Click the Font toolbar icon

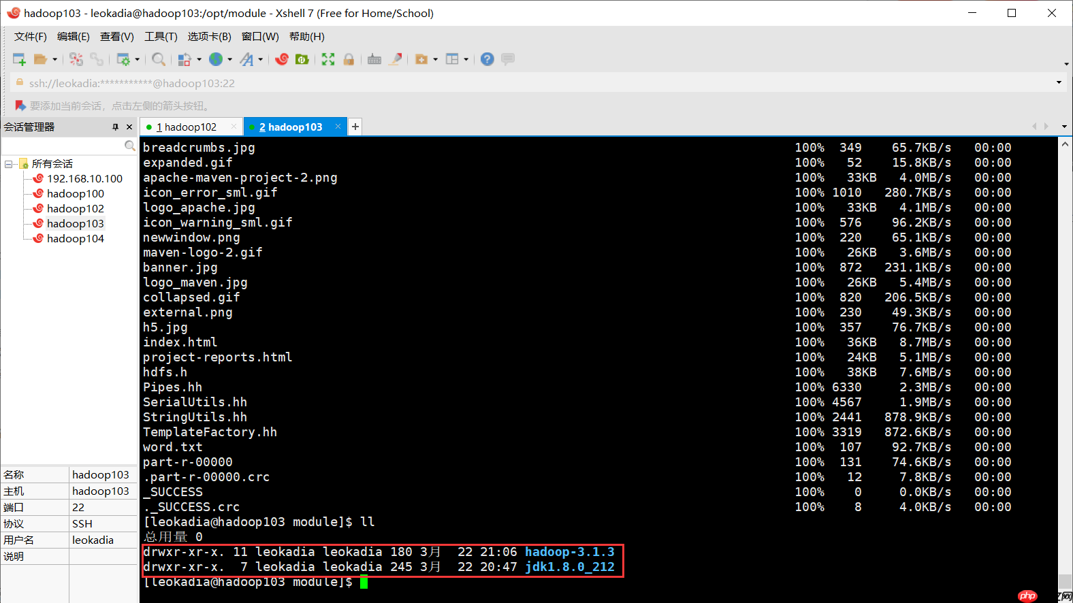pos(246,59)
